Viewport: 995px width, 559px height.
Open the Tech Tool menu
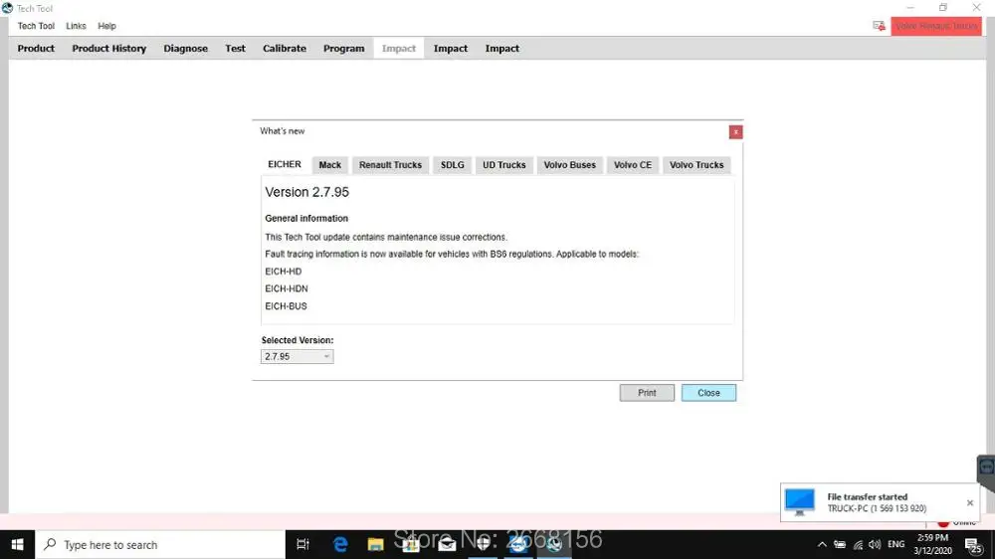coord(36,26)
